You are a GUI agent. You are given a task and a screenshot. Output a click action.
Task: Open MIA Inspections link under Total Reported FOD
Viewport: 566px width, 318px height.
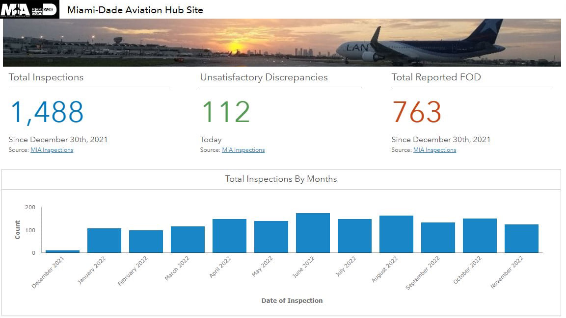coord(434,150)
